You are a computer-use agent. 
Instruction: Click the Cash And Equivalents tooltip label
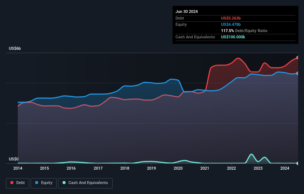click(195, 37)
